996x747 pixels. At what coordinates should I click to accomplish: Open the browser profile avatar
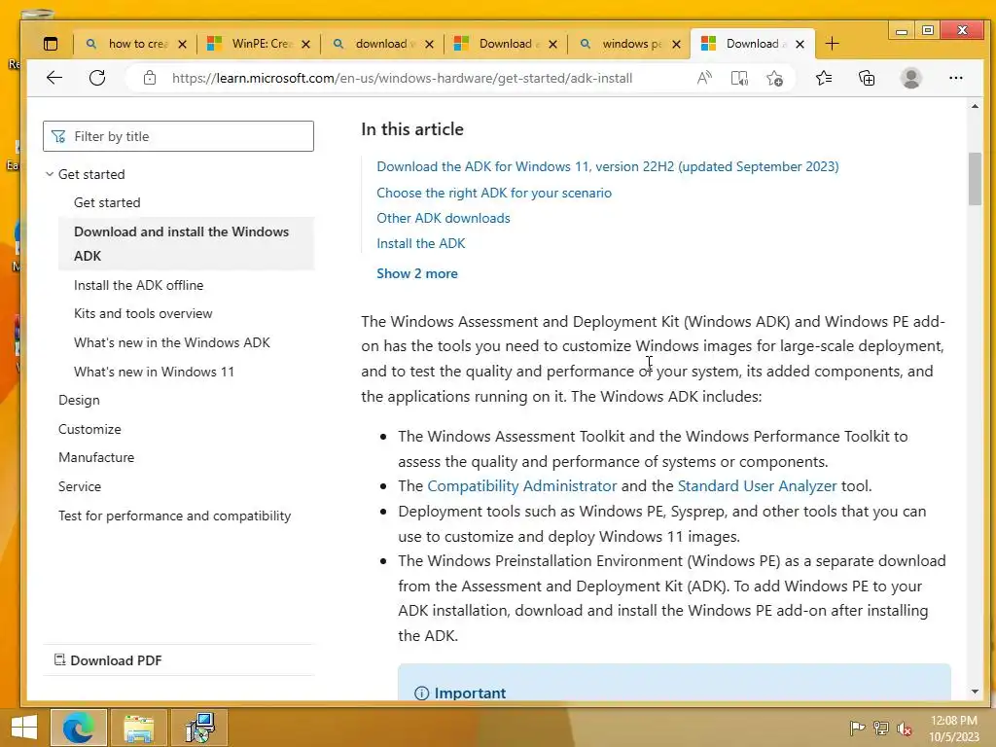(x=910, y=78)
